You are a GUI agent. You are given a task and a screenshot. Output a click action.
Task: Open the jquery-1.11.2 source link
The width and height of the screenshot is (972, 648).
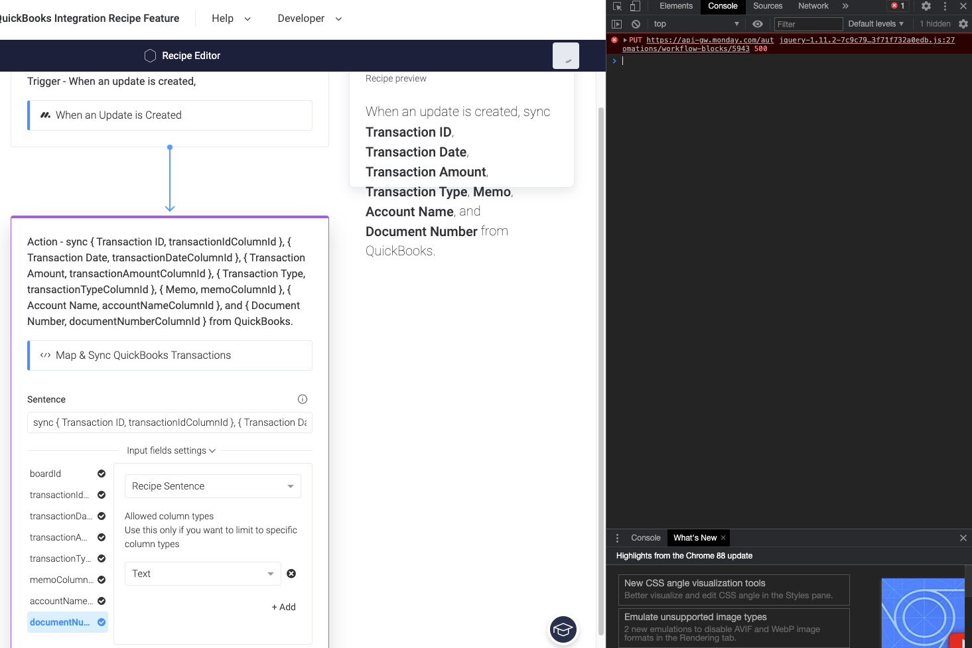click(867, 40)
